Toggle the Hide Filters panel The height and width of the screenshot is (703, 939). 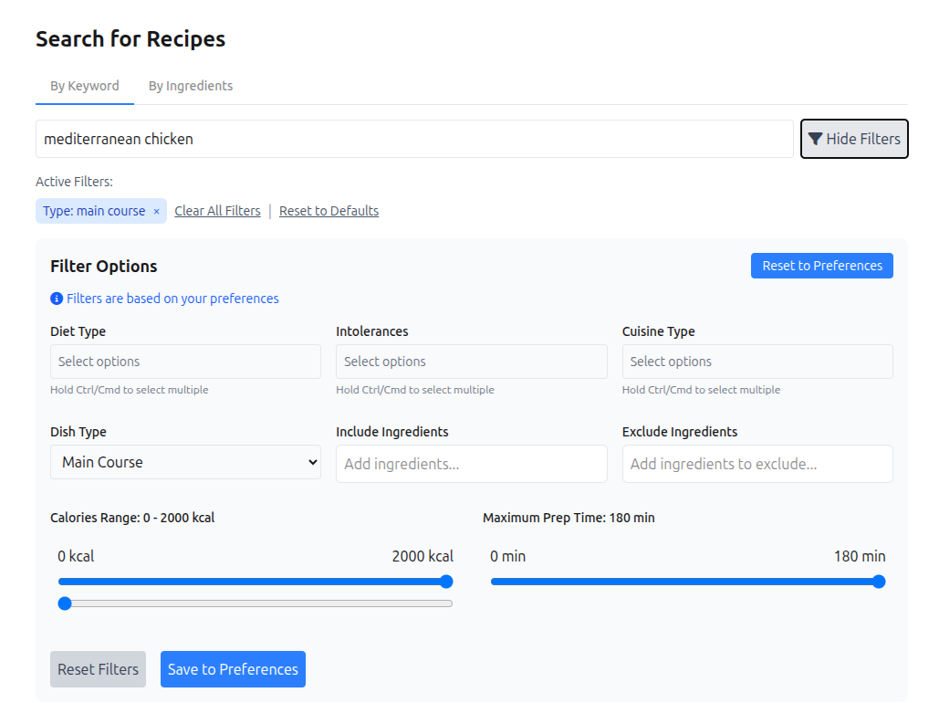coord(854,138)
